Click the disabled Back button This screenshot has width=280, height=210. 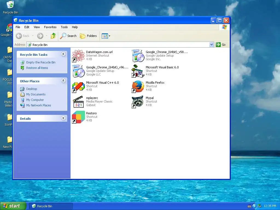click(23, 36)
